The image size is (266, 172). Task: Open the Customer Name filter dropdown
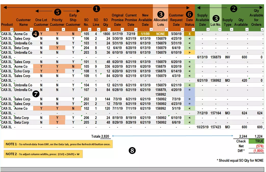pyautogui.click(x=31, y=29)
